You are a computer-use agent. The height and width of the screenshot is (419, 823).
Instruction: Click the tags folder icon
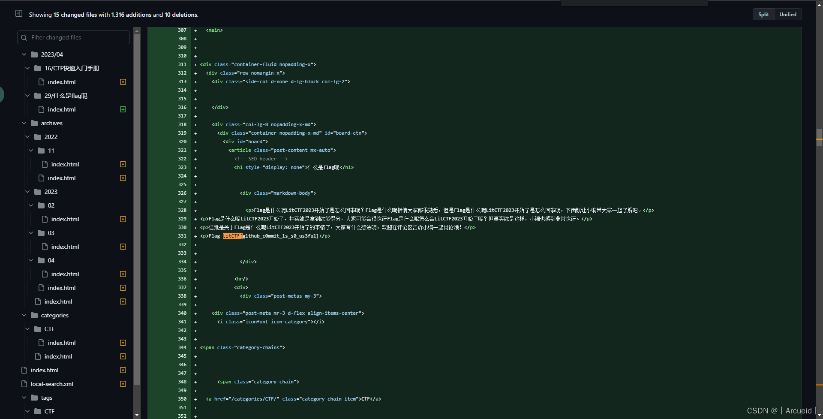(x=34, y=398)
